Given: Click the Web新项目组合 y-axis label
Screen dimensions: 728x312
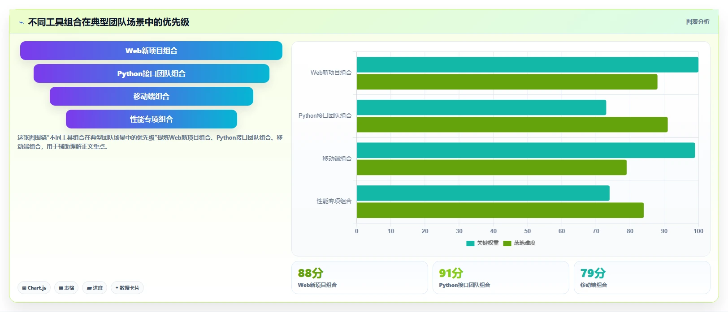Looking at the screenshot, I should (x=331, y=73).
